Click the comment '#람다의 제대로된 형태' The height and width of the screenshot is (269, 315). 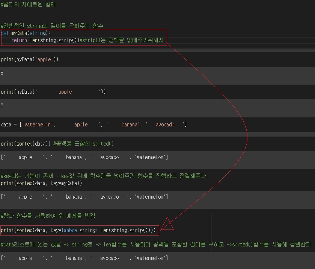28,5
